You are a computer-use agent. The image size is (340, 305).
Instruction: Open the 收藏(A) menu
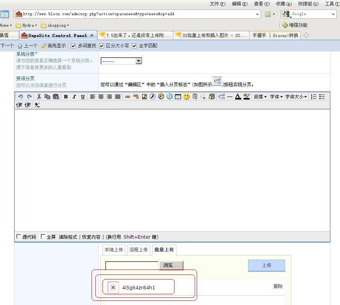pyautogui.click(x=284, y=4)
